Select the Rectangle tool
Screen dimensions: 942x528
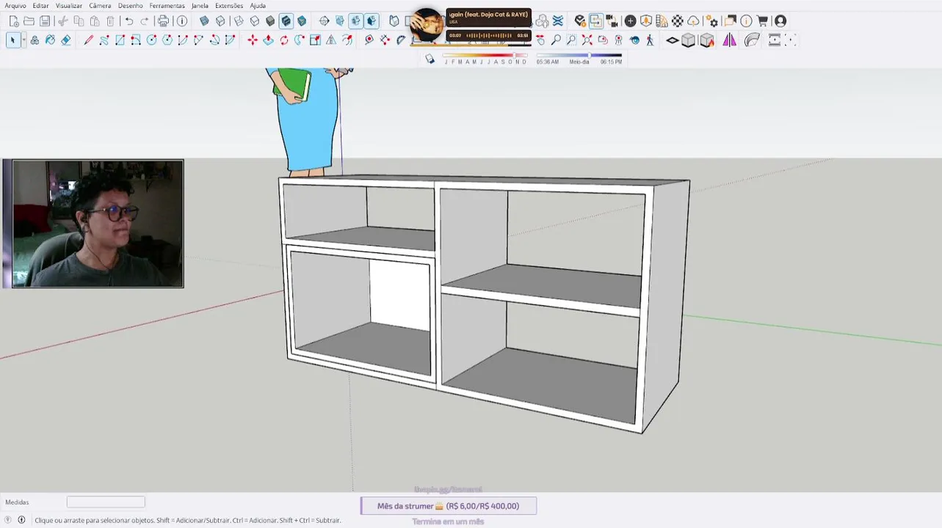[x=120, y=40]
